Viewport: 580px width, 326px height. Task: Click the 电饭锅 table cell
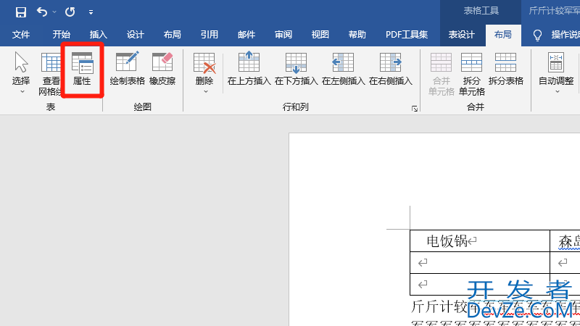[480, 241]
